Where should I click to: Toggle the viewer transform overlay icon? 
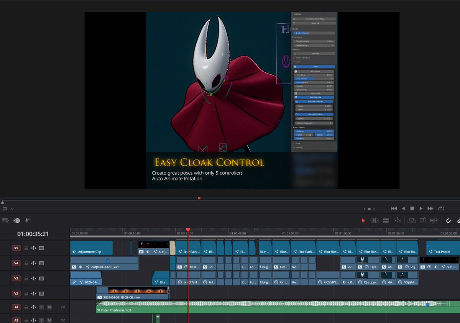[x=5, y=209]
